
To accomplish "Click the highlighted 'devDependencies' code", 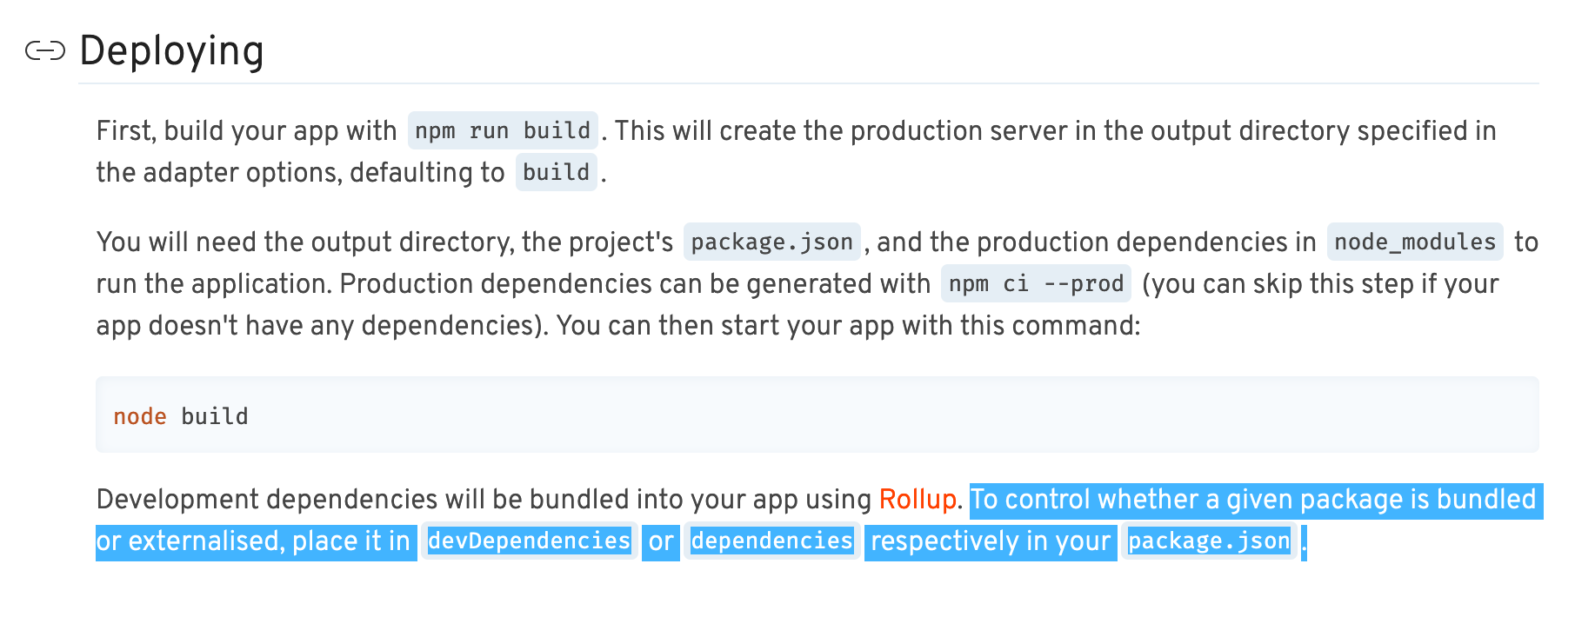I will (x=529, y=541).
